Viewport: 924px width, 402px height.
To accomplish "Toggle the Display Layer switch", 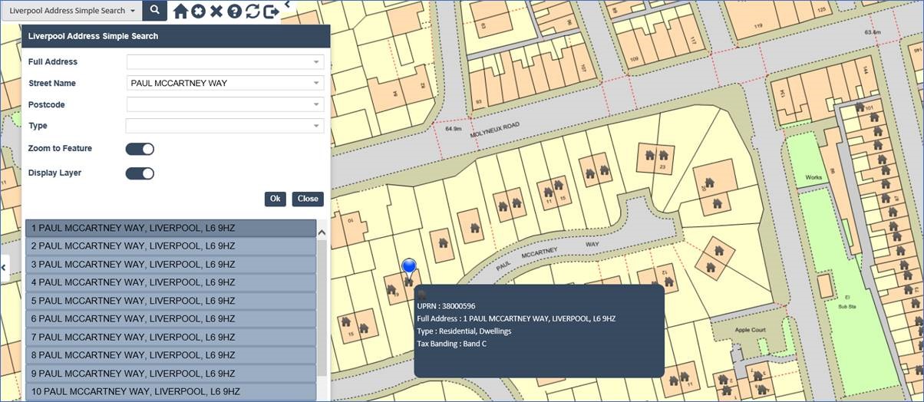I will point(140,173).
